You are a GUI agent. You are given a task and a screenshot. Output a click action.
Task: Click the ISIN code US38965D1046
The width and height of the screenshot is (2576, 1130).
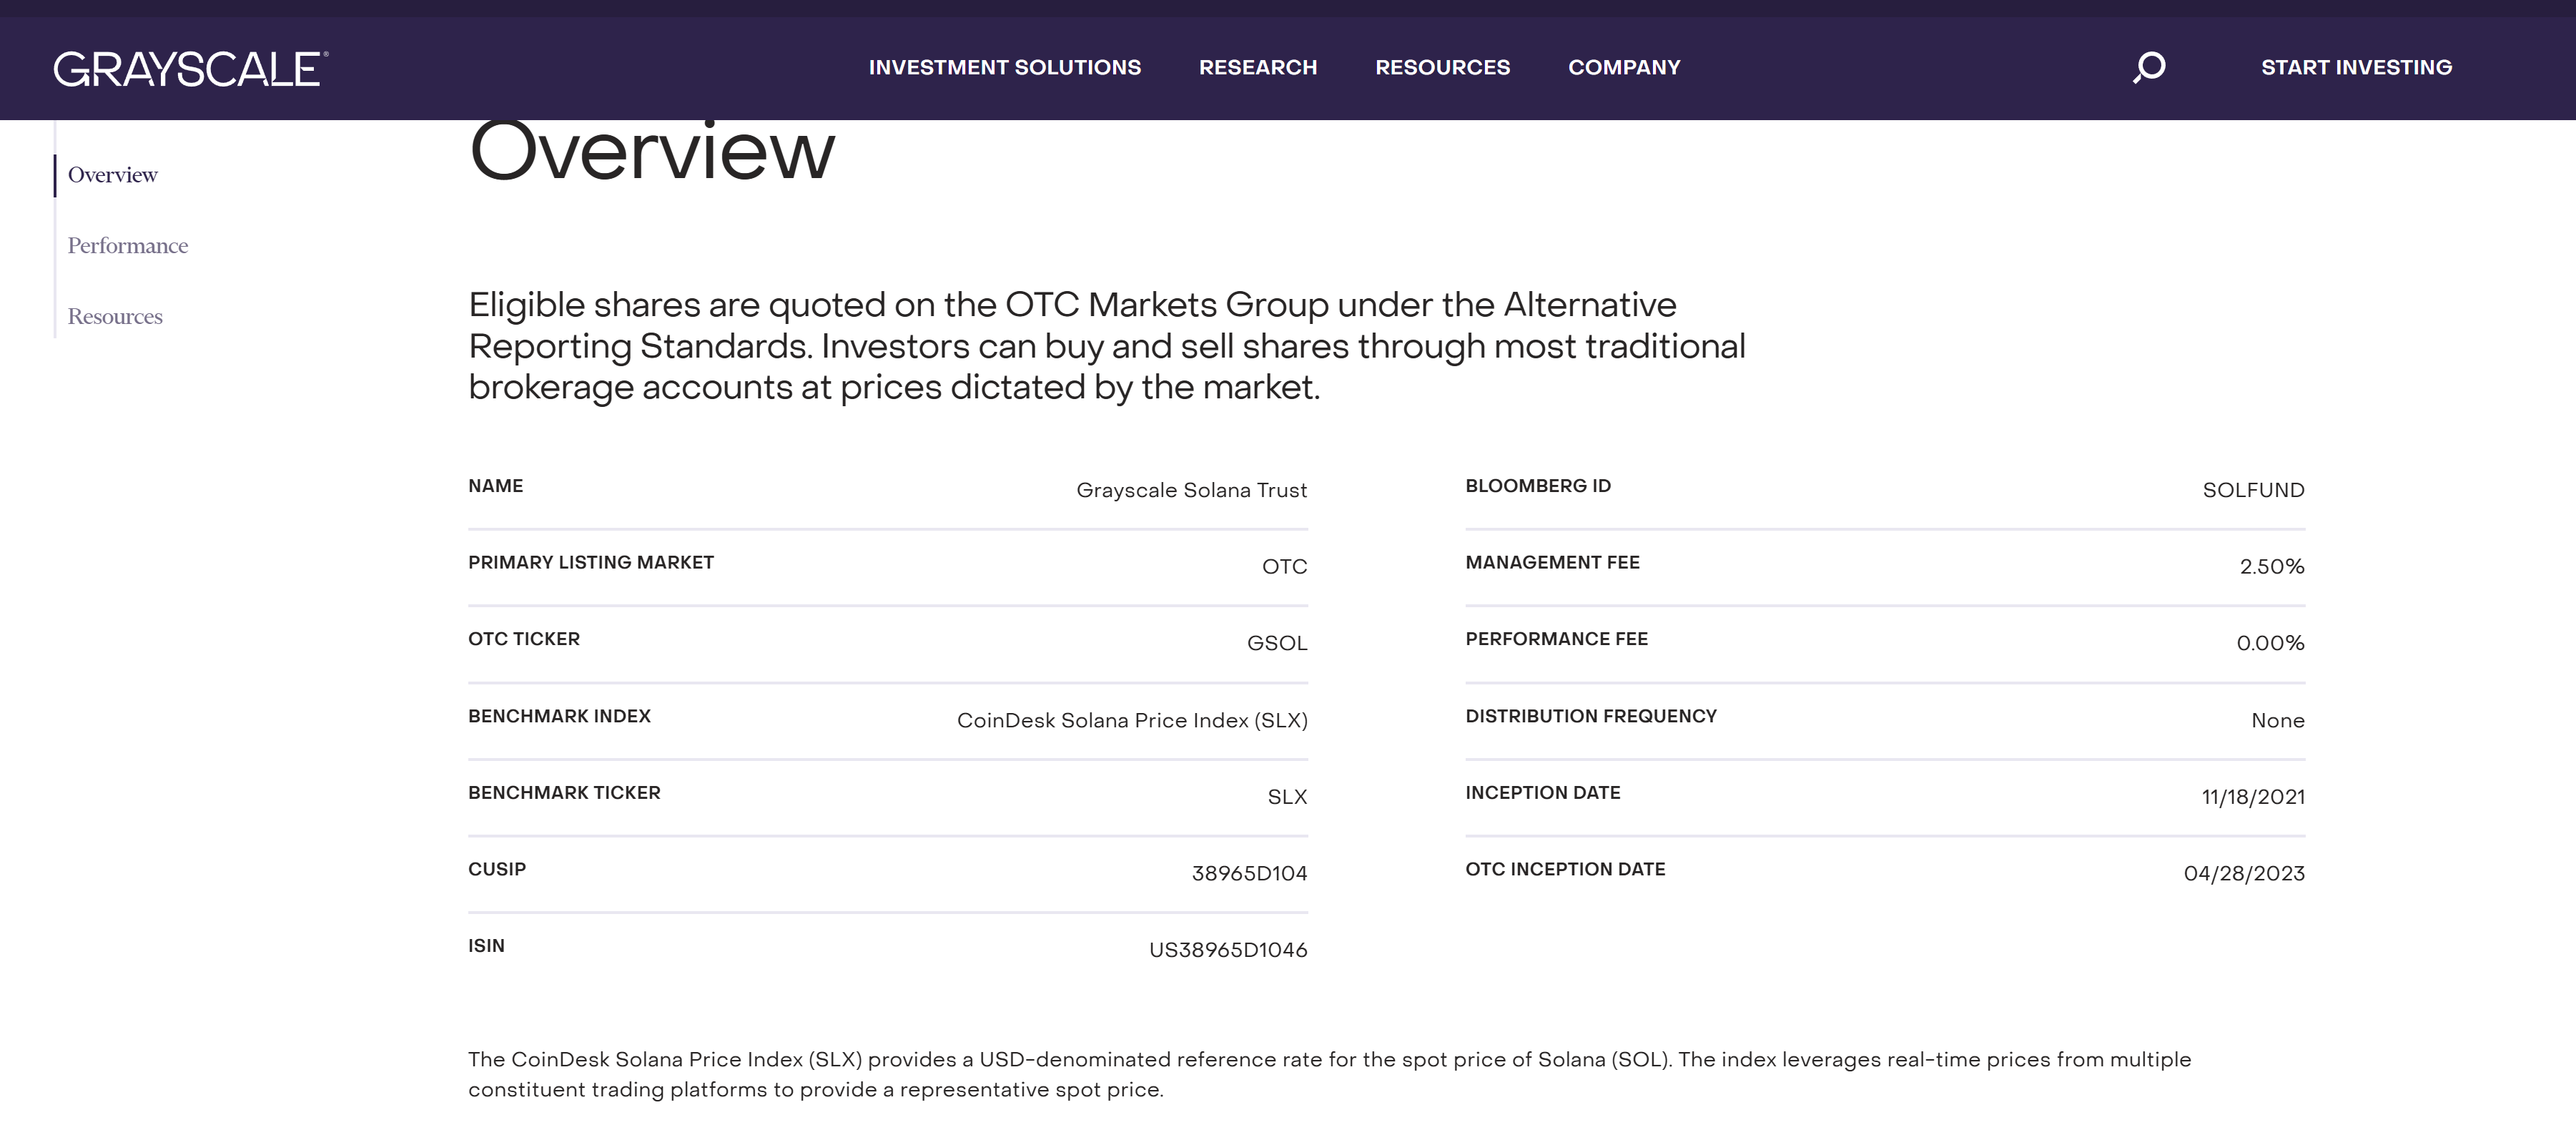[1227, 950]
